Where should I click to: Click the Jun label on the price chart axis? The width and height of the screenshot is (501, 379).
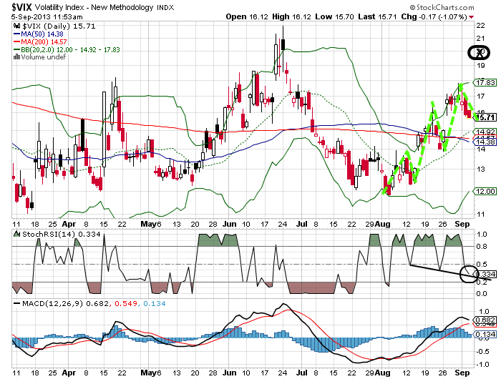[230, 224]
